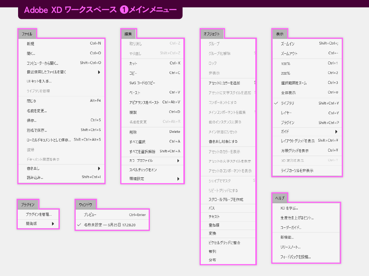Choose カット (Ctrl+X) in Edit menu

(152, 63)
